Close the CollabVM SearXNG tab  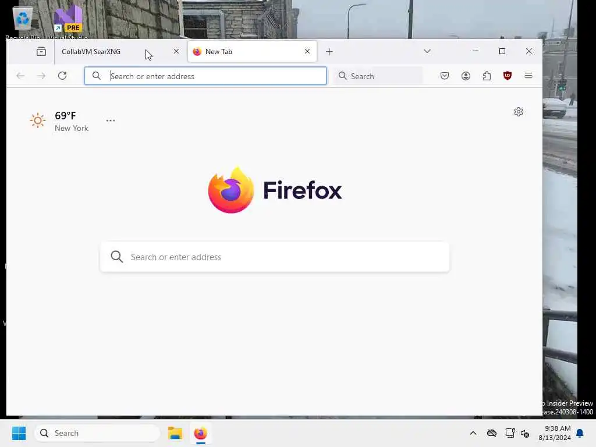click(176, 51)
